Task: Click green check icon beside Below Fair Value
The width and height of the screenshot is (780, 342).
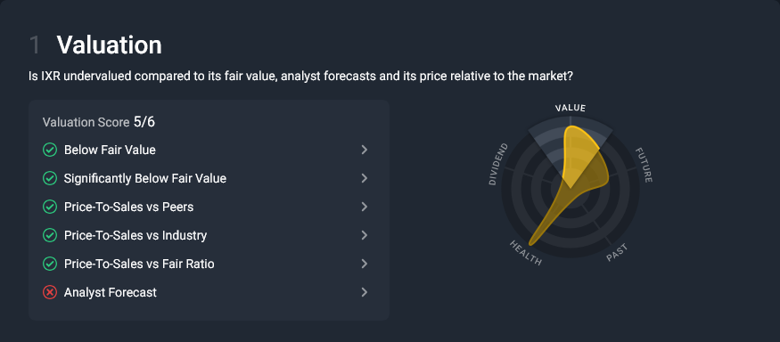Action: [50, 150]
